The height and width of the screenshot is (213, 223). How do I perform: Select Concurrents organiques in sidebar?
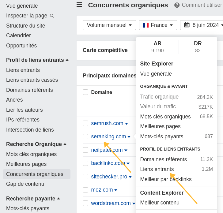37,174
